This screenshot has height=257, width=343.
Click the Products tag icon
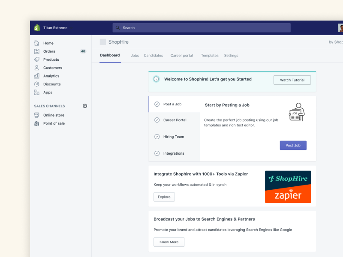[x=37, y=60]
